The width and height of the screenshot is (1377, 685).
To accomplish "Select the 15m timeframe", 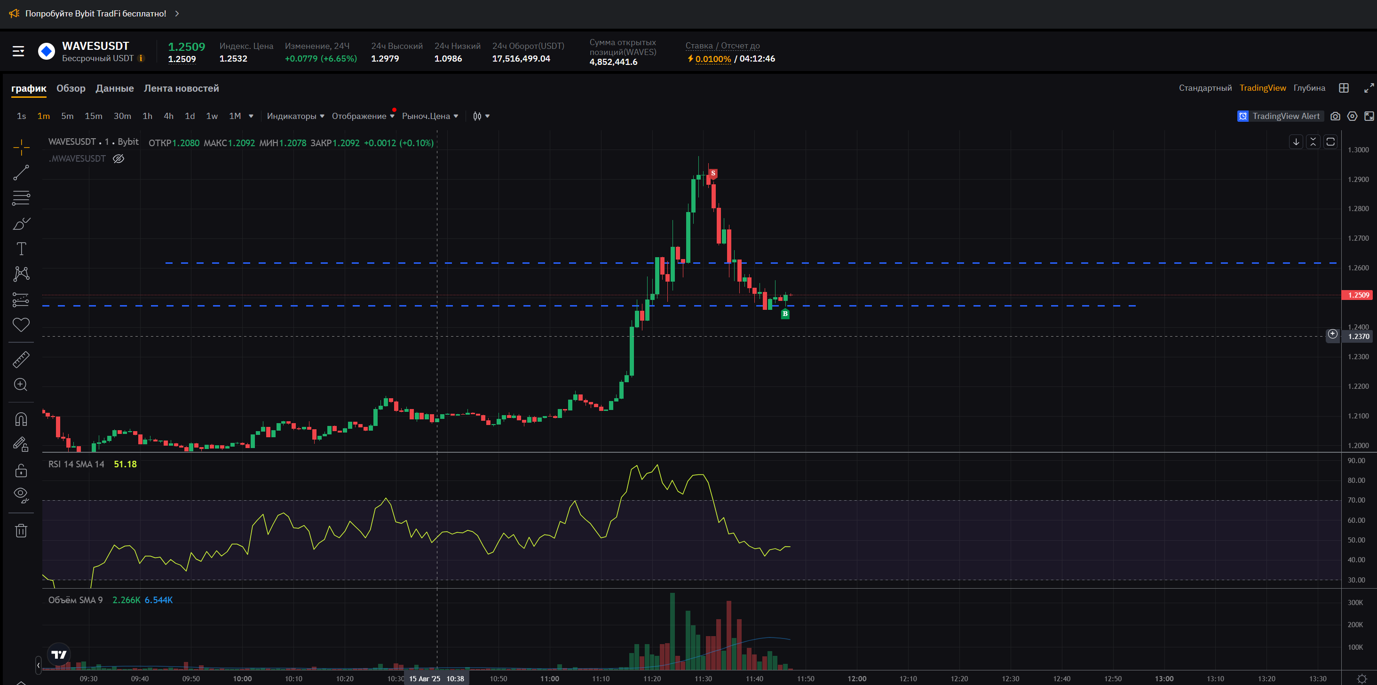I will tap(94, 116).
